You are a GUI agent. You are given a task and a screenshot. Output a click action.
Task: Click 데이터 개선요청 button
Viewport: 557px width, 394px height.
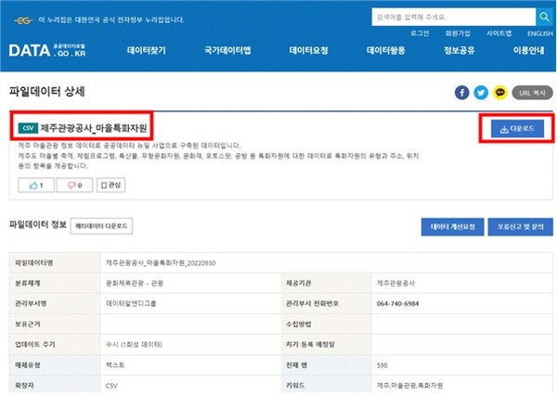click(452, 225)
